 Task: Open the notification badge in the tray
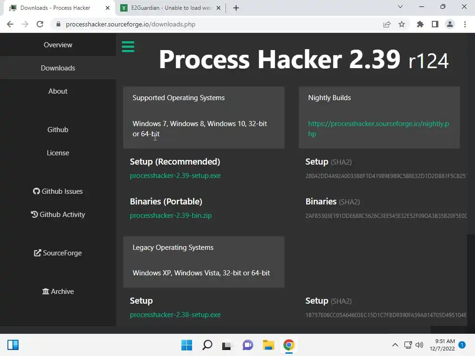click(x=462, y=345)
